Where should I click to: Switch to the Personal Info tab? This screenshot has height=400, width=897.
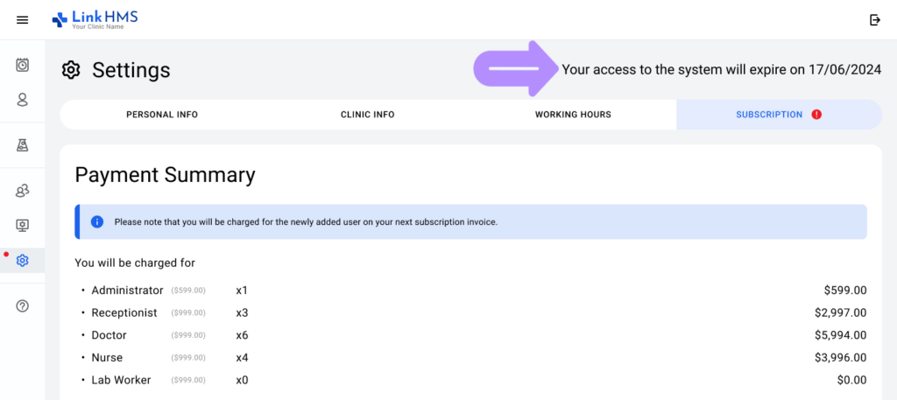(162, 115)
